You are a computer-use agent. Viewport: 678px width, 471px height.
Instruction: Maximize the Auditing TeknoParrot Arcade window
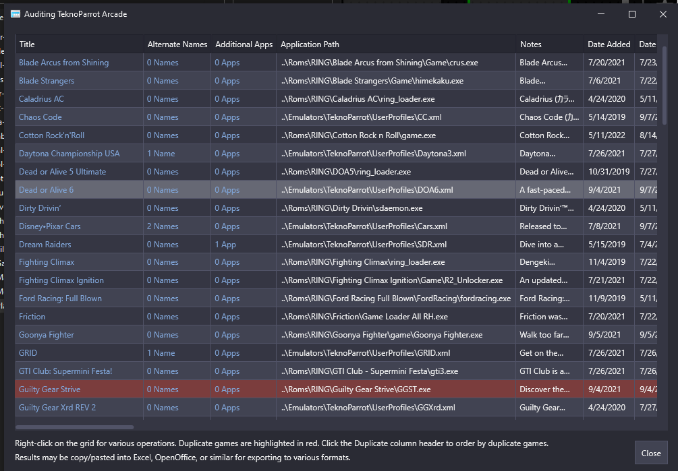pos(631,14)
